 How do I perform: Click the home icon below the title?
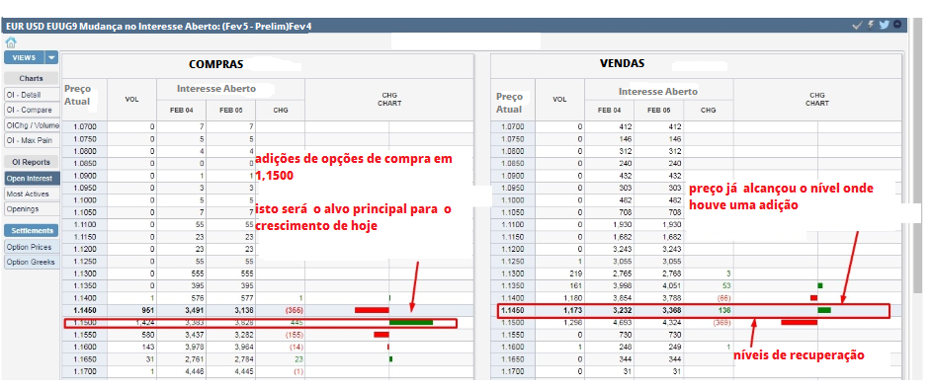(11, 42)
